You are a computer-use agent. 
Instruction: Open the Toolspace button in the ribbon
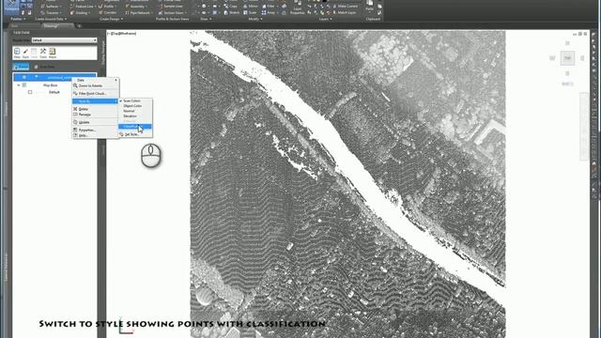click(11, 7)
